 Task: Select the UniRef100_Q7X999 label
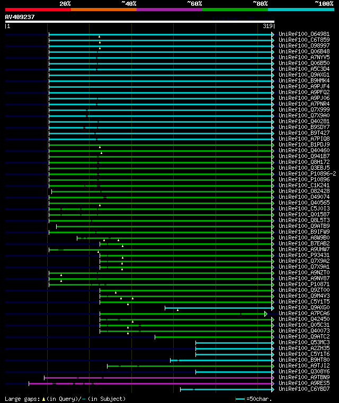tap(304, 110)
